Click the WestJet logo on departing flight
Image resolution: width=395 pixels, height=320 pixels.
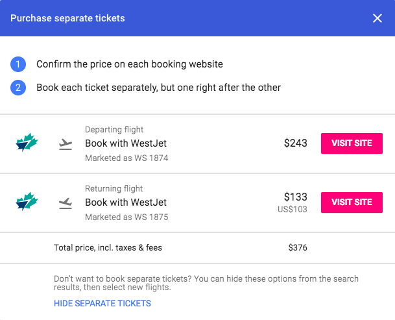27,142
